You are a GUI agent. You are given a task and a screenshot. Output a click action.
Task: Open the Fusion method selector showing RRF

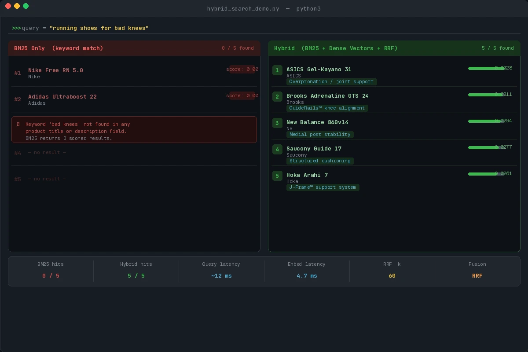tap(477, 275)
